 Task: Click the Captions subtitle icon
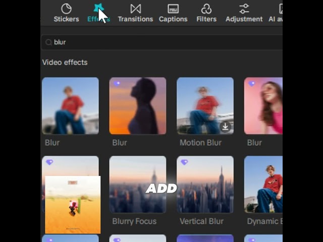pyautogui.click(x=173, y=9)
